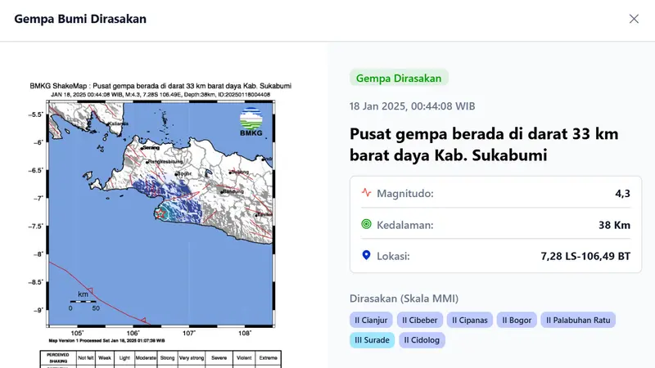The image size is (655, 368).
Task: Click the BMKG ShakeMap title text above map
Action: (x=160, y=86)
